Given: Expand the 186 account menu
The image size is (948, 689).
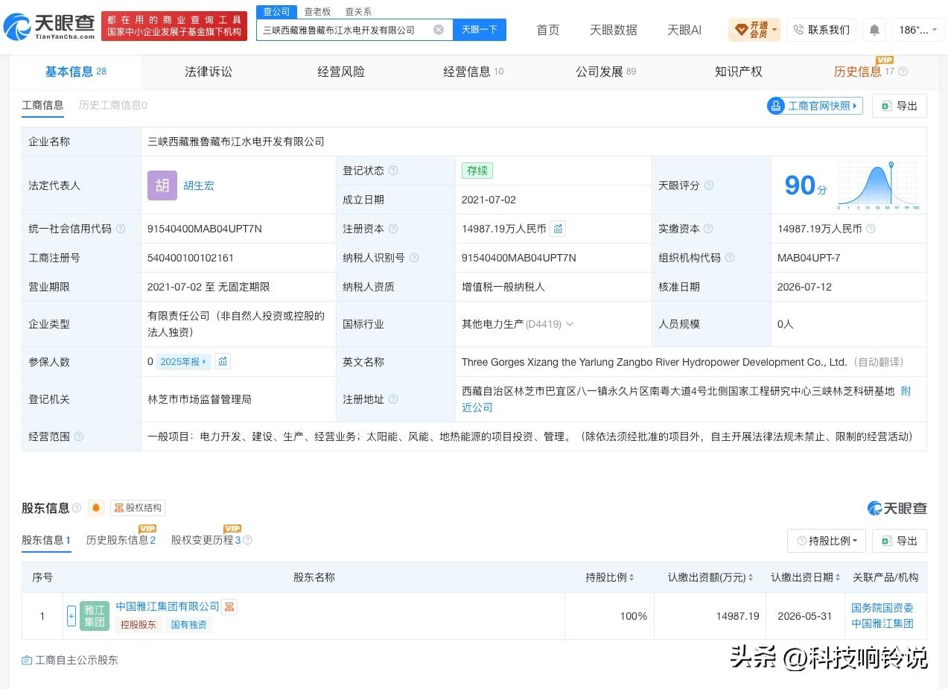Looking at the screenshot, I should (x=918, y=30).
